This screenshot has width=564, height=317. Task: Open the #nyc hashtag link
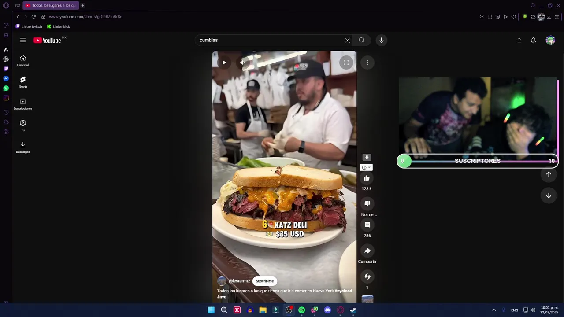[x=222, y=297]
